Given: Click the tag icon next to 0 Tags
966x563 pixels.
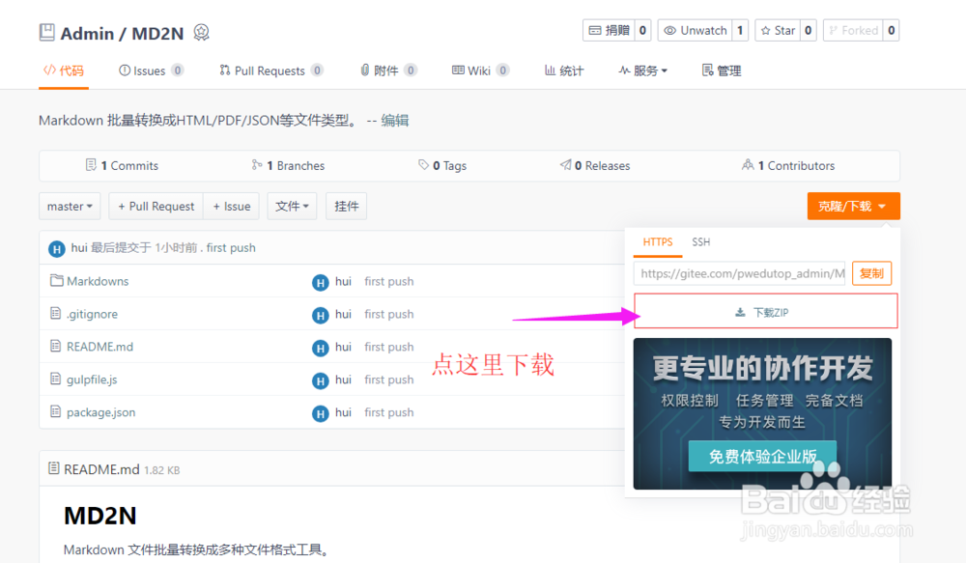Looking at the screenshot, I should pos(423,164).
